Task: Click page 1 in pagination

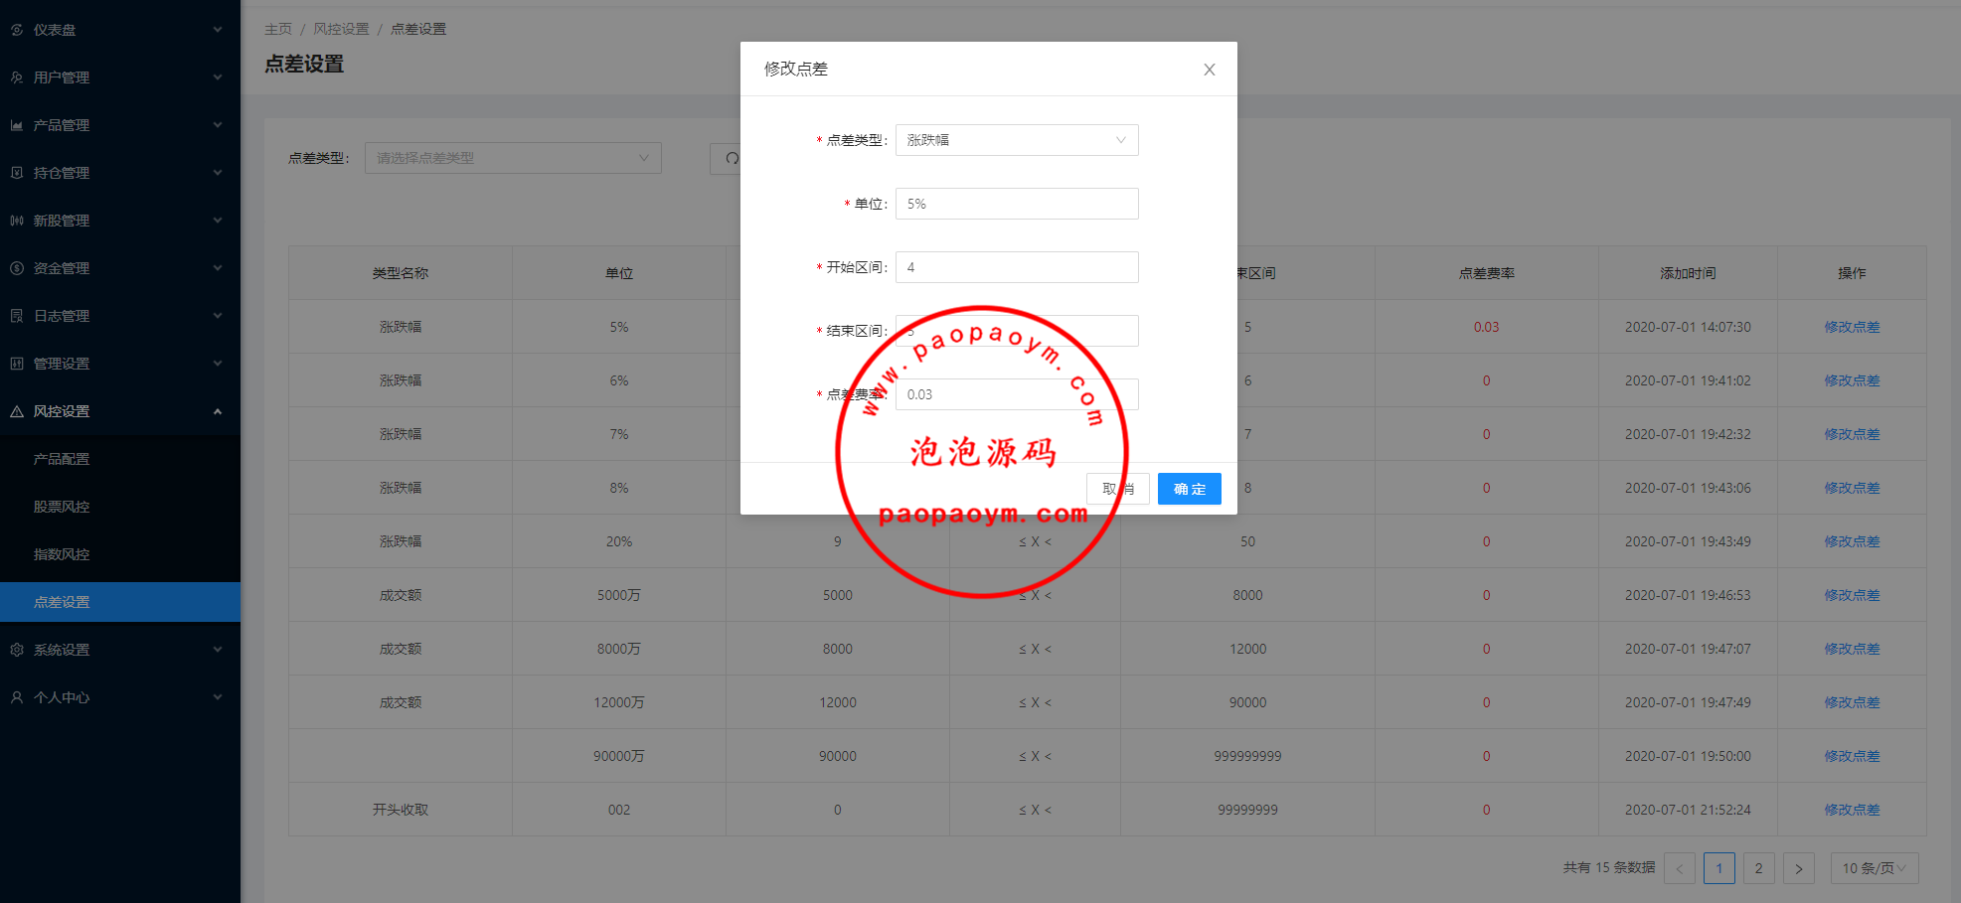Action: tap(1719, 868)
